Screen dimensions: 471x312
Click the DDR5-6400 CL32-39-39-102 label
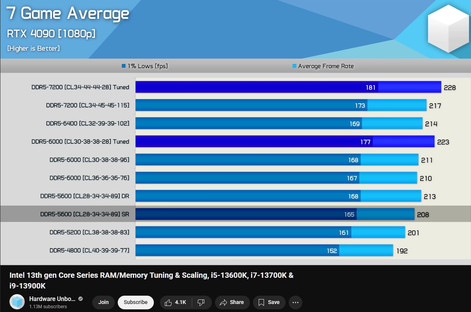tap(87, 124)
